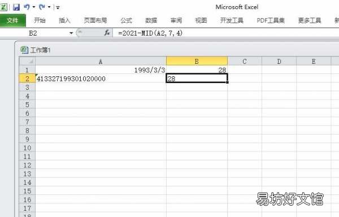
Task: Open the 公式 tab
Action: pos(126,20)
